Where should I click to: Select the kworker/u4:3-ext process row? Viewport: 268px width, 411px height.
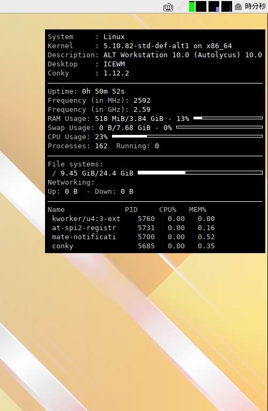(133, 218)
